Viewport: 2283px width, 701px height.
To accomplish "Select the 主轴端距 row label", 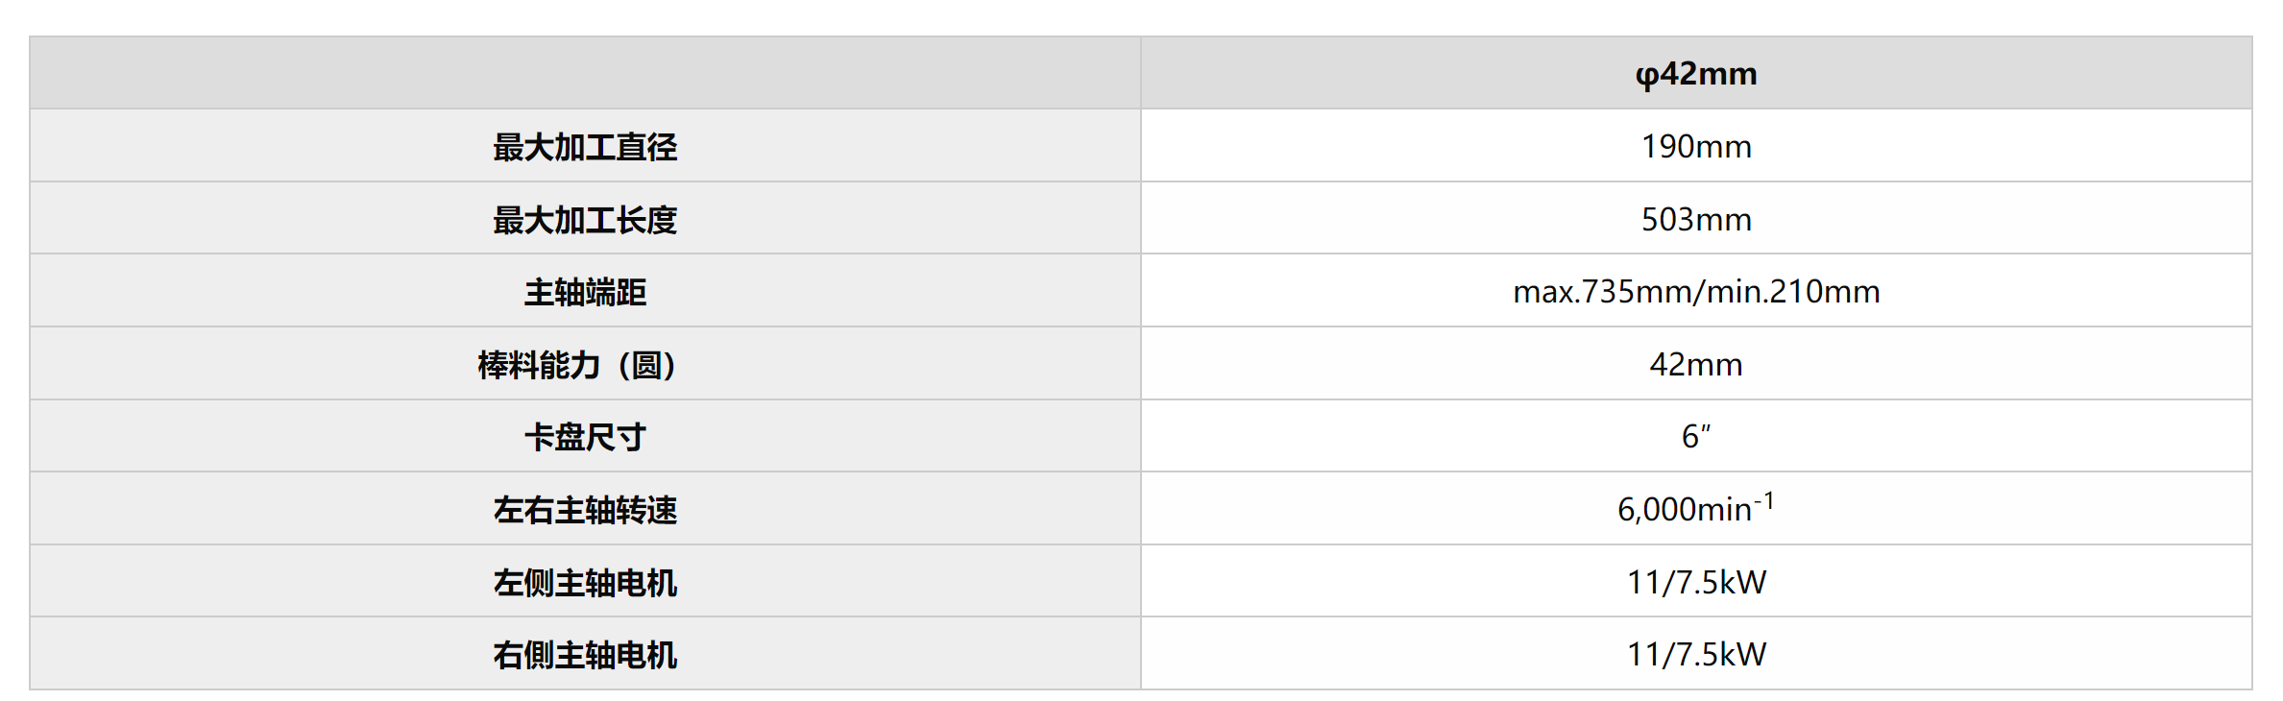I will [585, 292].
